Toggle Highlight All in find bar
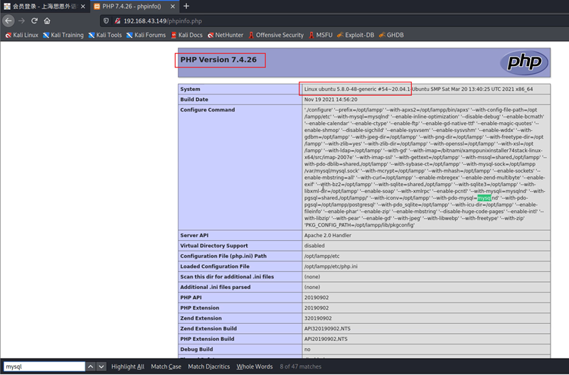The height and width of the screenshot is (375, 569). [x=128, y=366]
